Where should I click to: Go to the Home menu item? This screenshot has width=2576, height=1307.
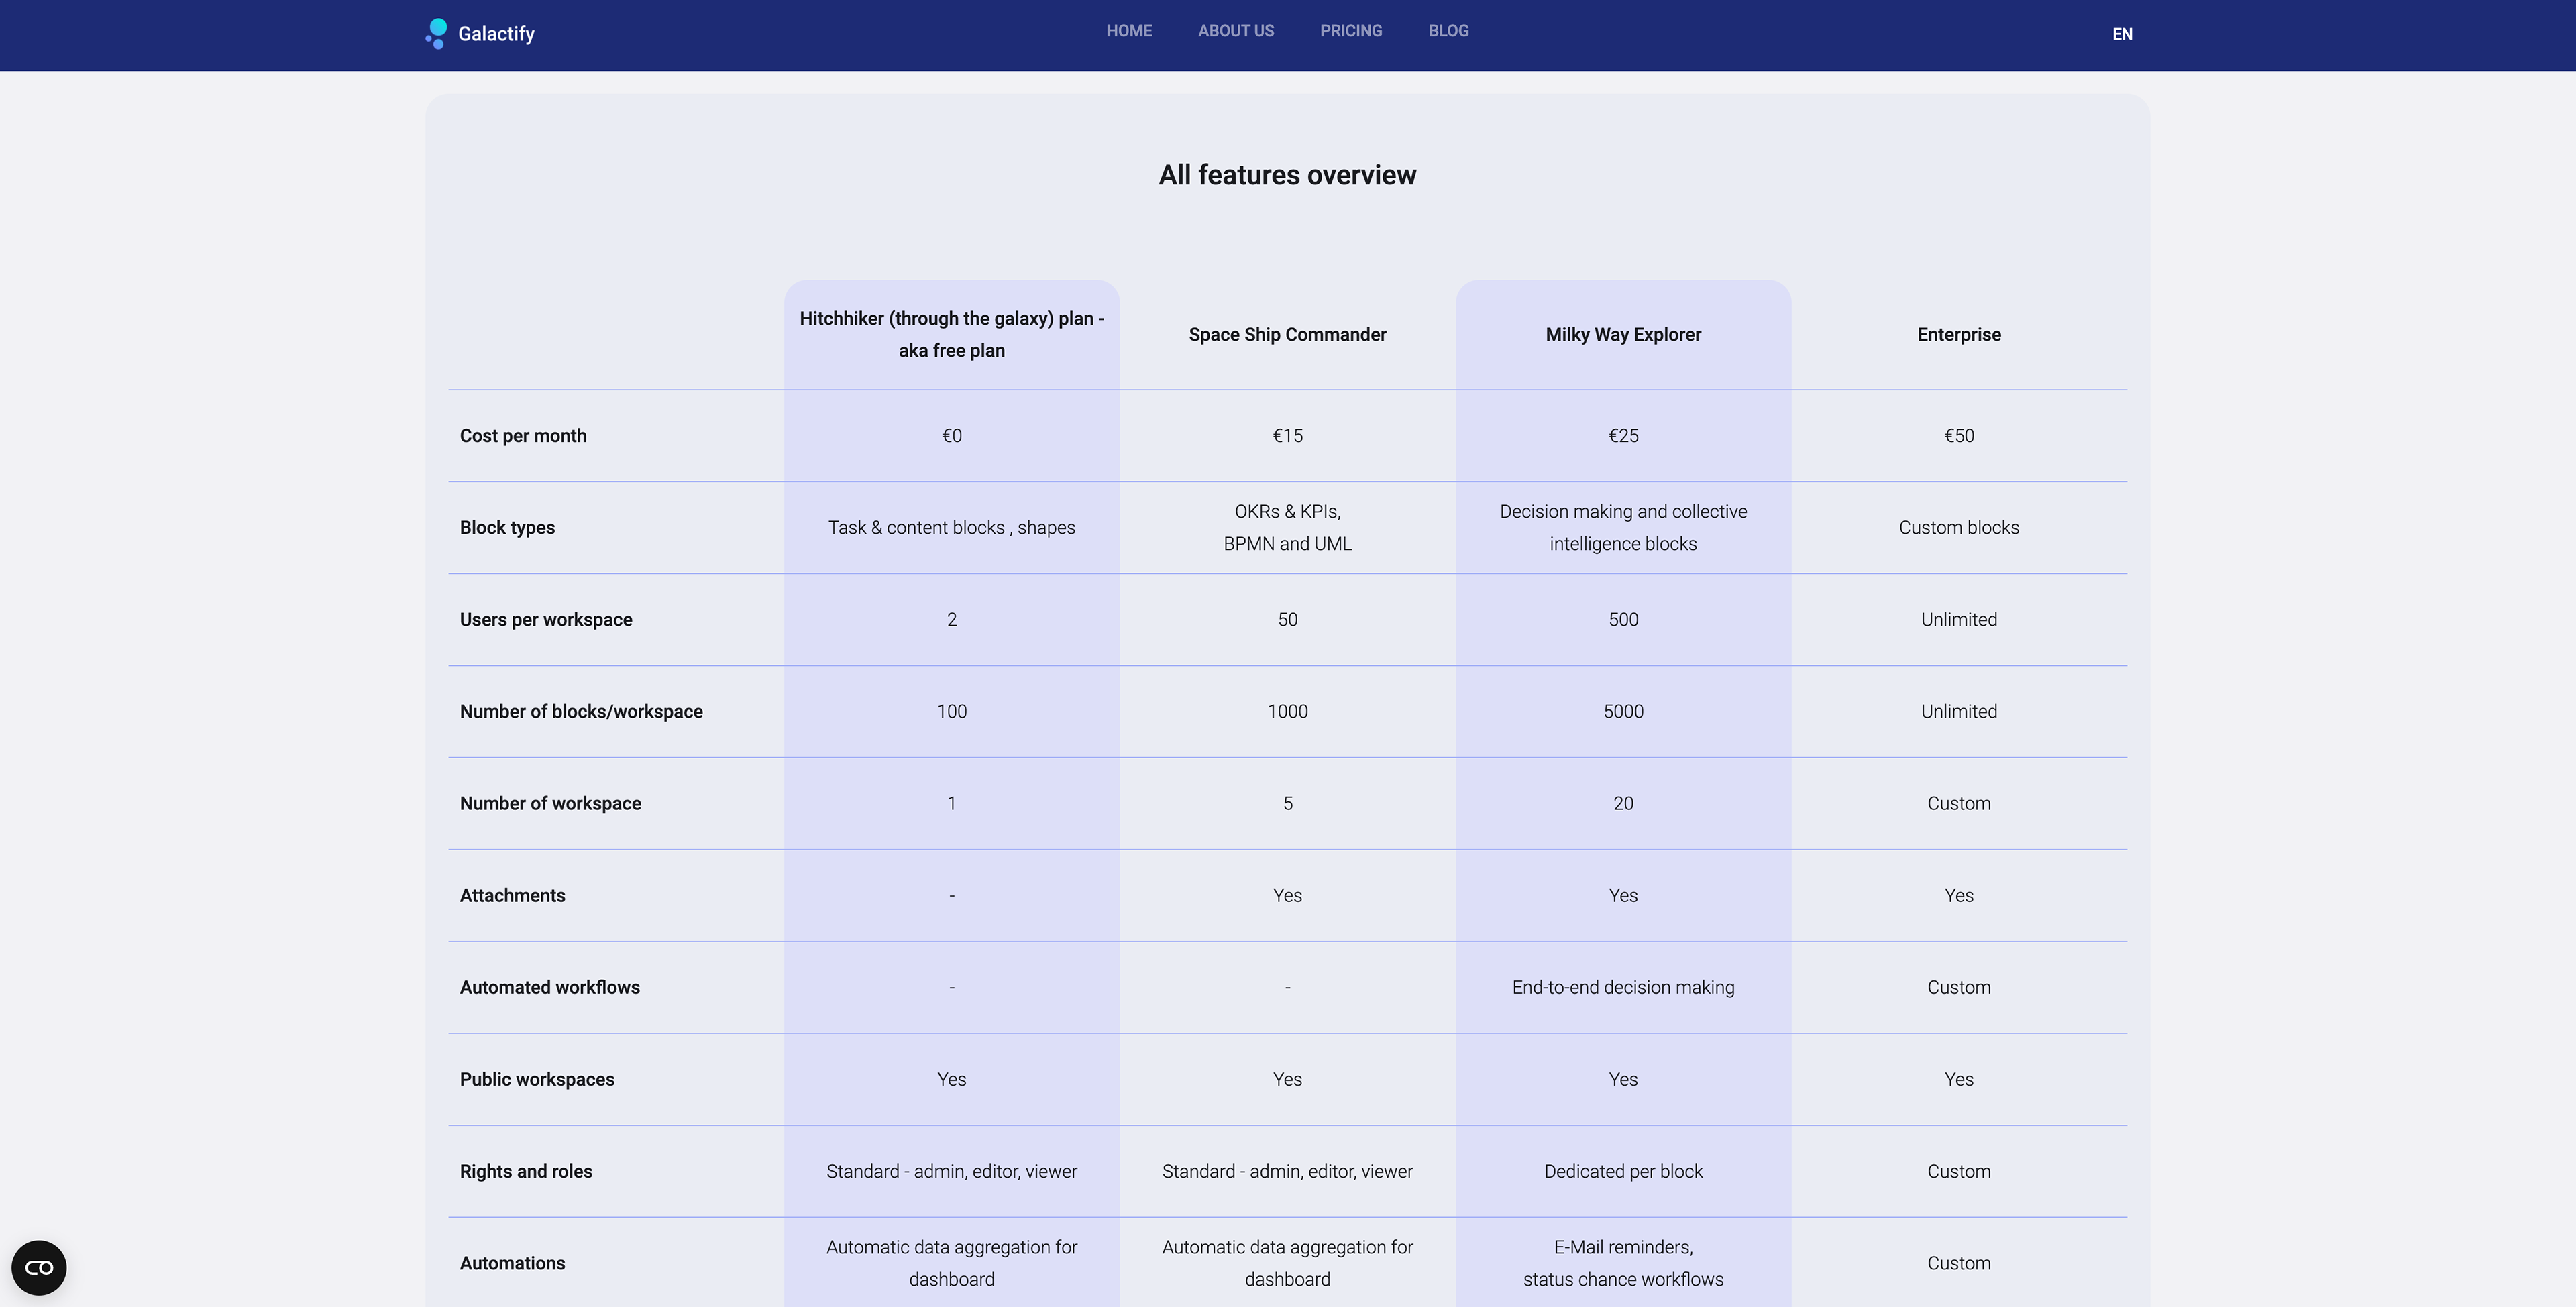[x=1129, y=31]
